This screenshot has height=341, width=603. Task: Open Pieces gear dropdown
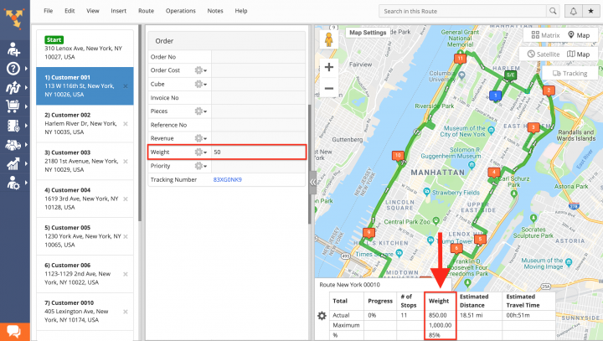point(200,111)
